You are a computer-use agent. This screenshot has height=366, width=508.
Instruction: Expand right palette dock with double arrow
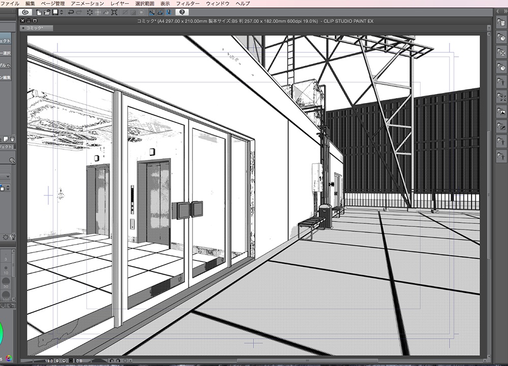(x=505, y=11)
